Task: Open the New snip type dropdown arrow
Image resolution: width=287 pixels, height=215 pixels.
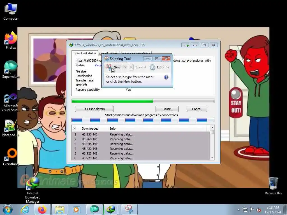Action: tap(125, 67)
